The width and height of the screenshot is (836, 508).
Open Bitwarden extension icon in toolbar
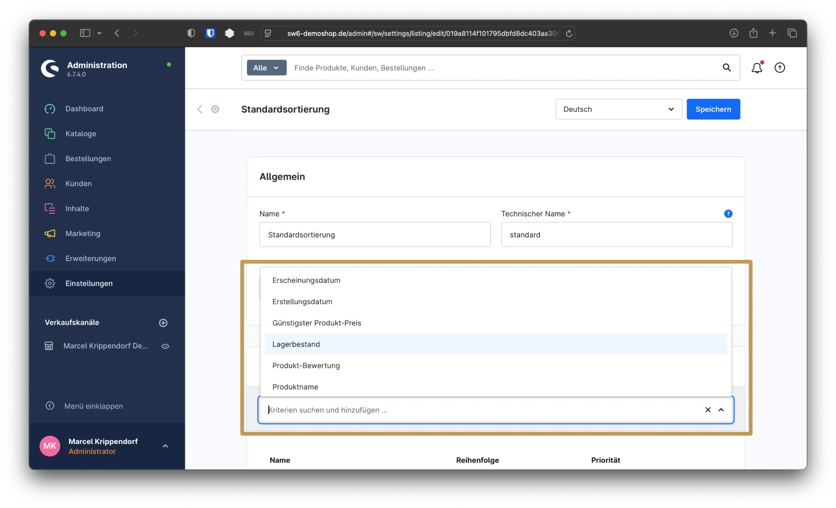[x=210, y=33]
